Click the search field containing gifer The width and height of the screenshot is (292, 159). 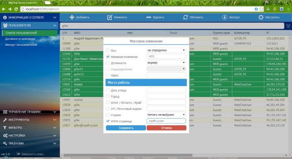(x=172, y=26)
